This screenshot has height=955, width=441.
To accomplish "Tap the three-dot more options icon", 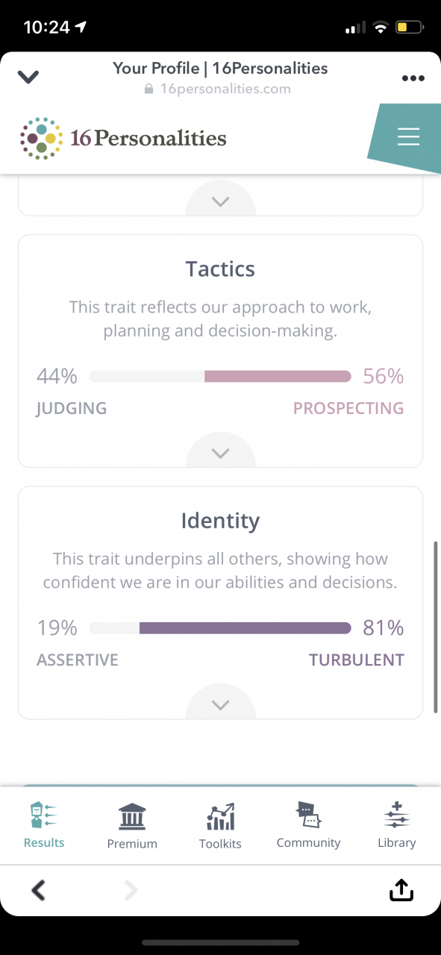I will click(413, 78).
